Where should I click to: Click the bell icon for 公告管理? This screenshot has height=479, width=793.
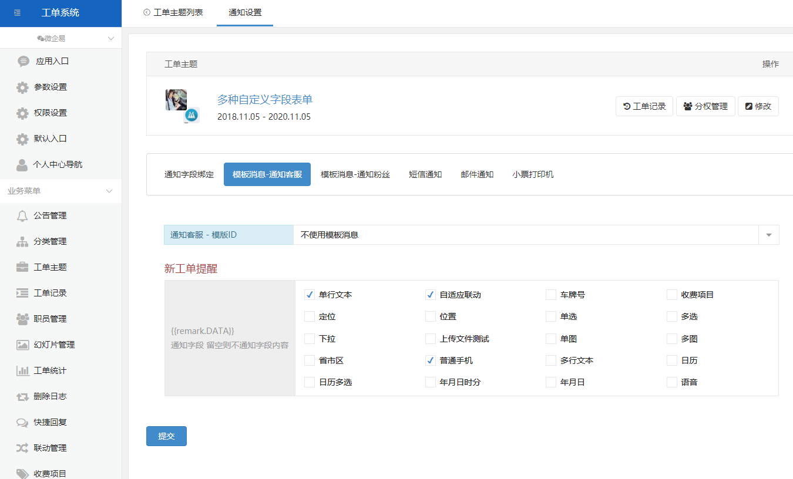pos(22,215)
